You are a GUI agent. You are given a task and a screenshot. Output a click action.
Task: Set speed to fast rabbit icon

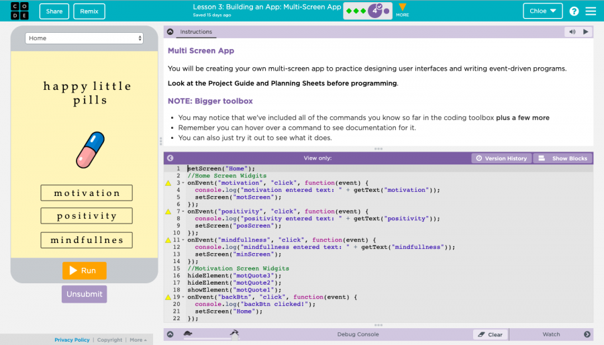tap(235, 333)
